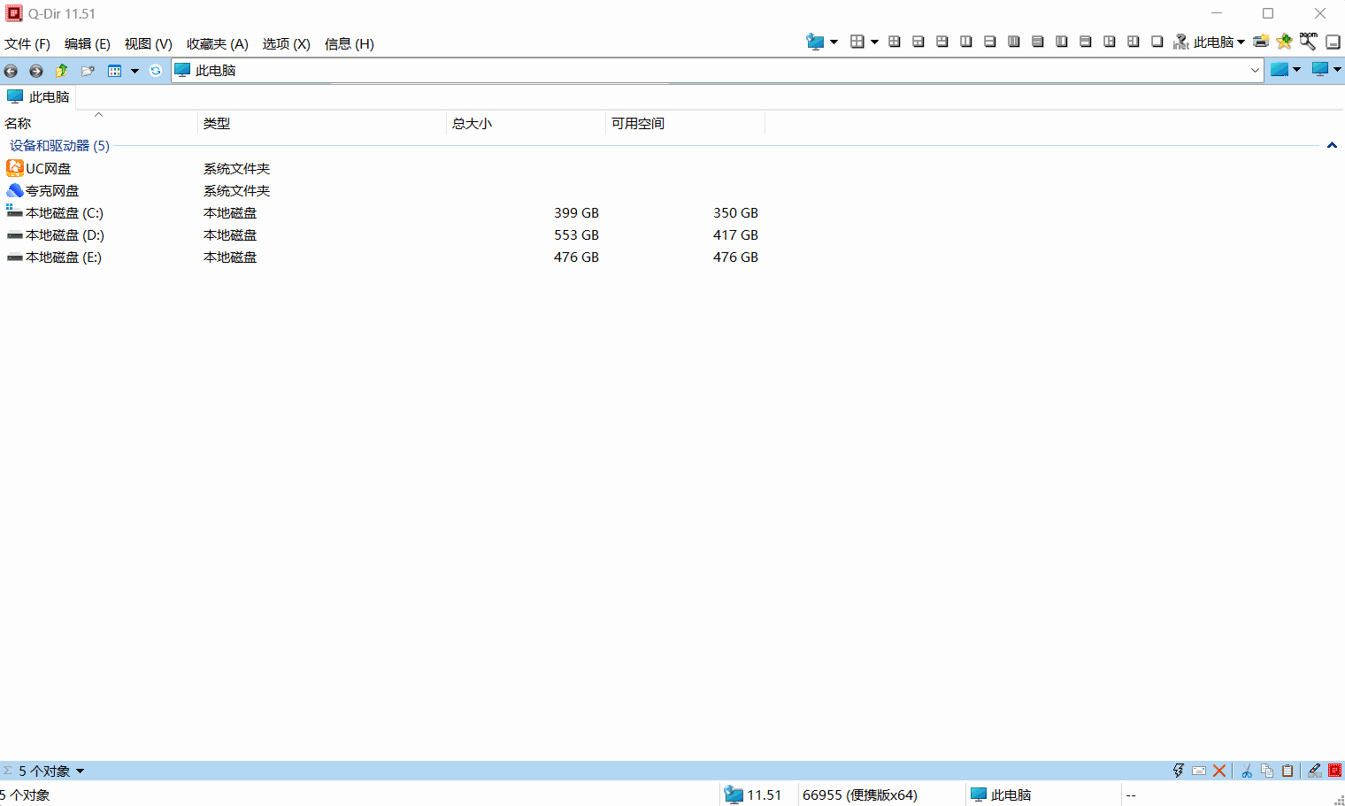Open dropdown next to globe computer icon
Image resolution: width=1345 pixels, height=806 pixels.
[x=834, y=42]
